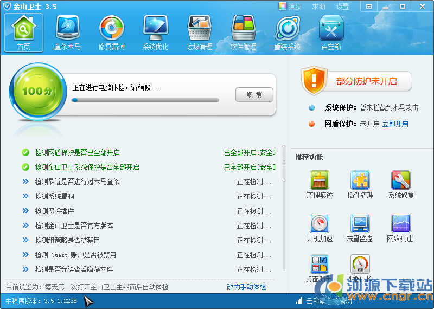Click arrow icon beside 检测系统漏洞
This screenshot has width=434, height=309.
click(25, 196)
